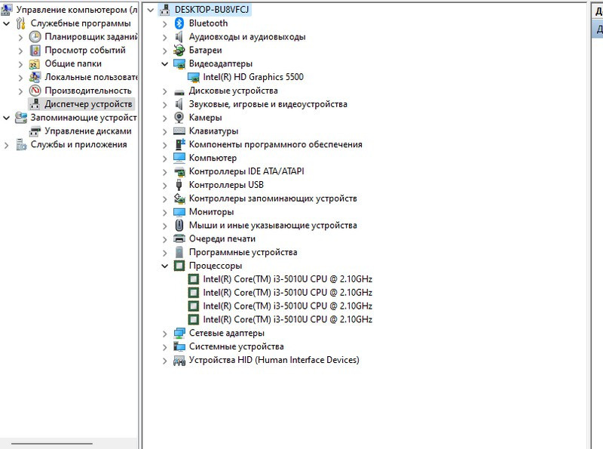Click the Контроллеры USB plug icon

coord(179,185)
